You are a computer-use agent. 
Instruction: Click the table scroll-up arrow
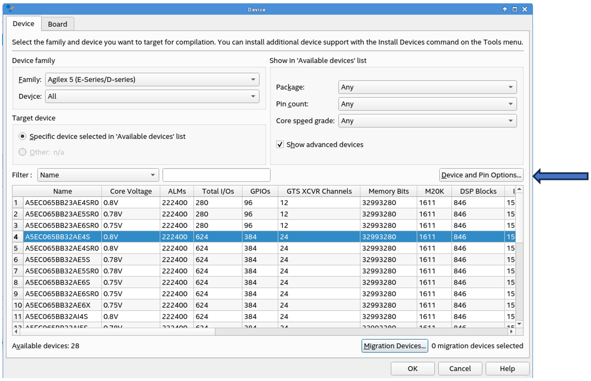click(519, 189)
